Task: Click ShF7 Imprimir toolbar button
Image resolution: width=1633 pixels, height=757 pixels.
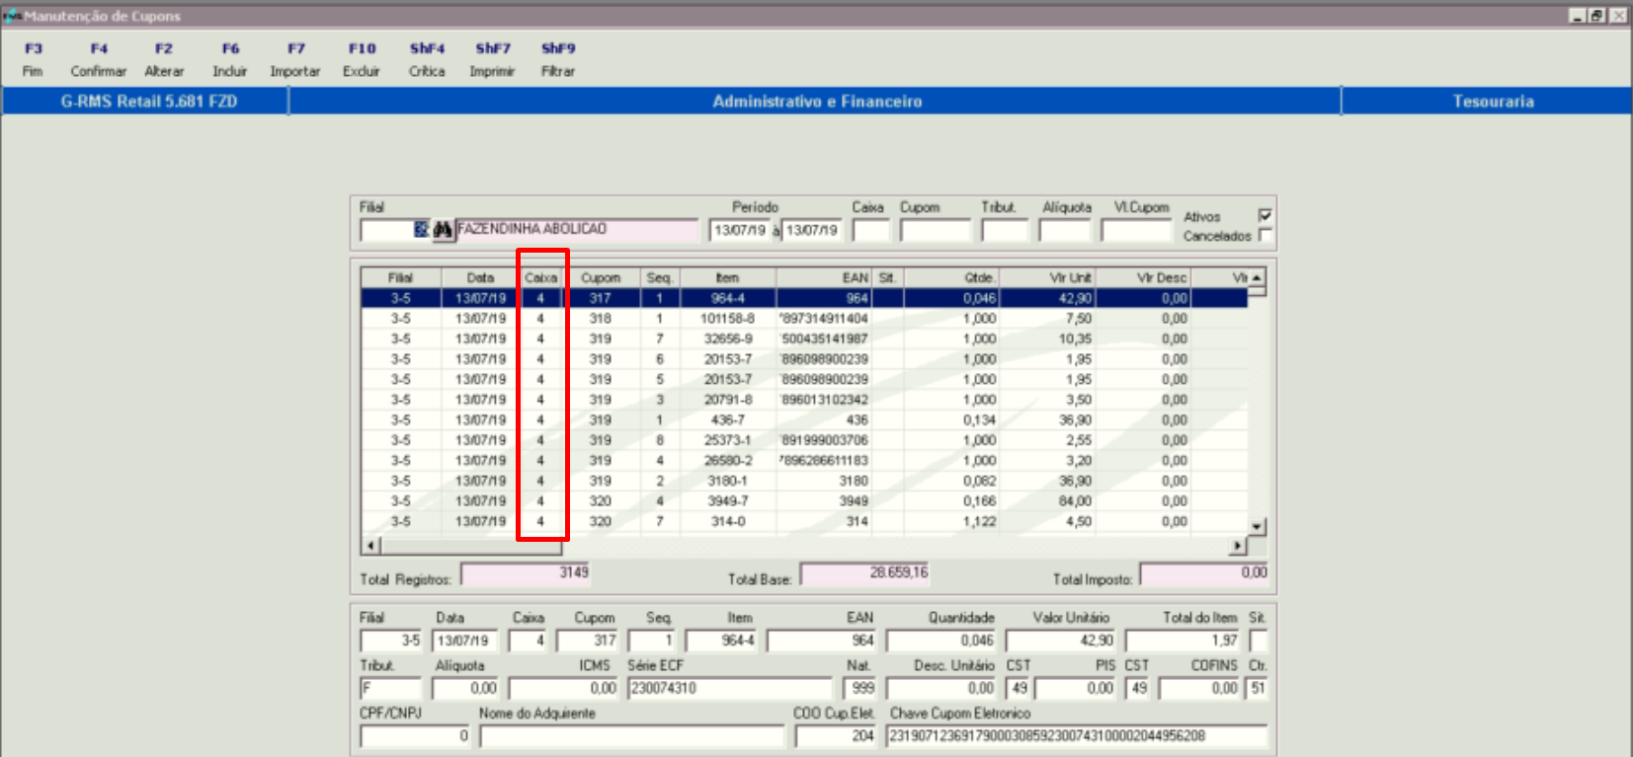Action: [492, 59]
